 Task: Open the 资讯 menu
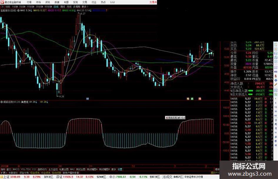click(x=48, y=2)
